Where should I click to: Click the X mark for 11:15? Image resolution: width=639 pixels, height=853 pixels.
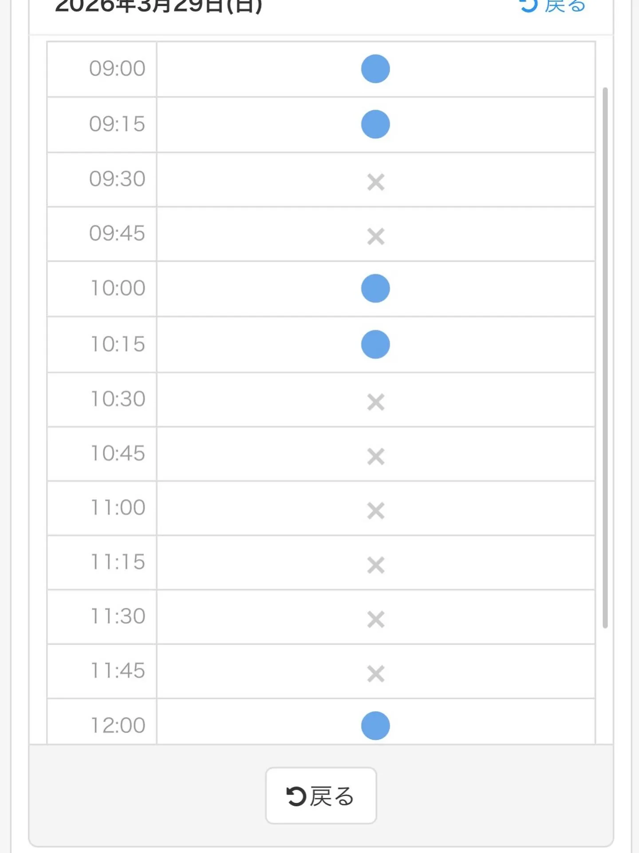point(375,565)
